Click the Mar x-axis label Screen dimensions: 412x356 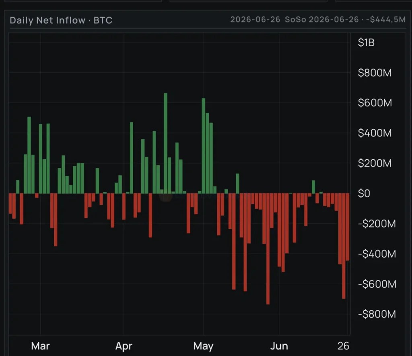pyautogui.click(x=40, y=346)
